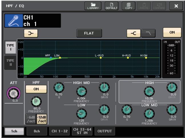The image size is (185, 138).
Task: Click the HPF point on the graph
Action: pyautogui.click(x=51, y=58)
